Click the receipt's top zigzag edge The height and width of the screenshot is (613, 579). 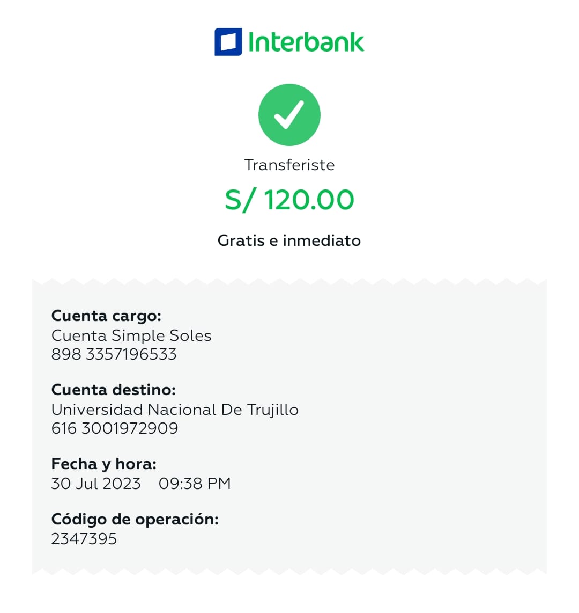click(x=289, y=282)
